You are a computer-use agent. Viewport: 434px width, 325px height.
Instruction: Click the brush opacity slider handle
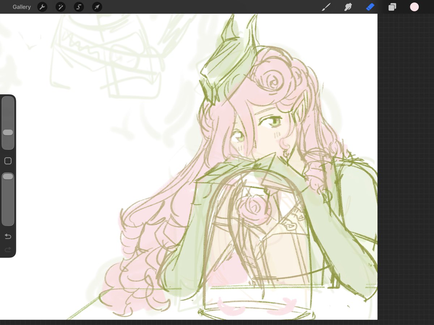(8, 176)
